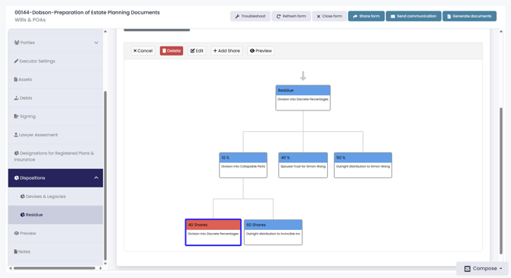Open Lawyer Assesment section

click(56, 135)
